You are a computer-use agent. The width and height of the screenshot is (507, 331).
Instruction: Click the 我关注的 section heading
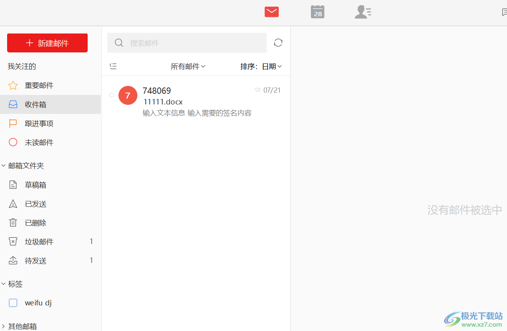pos(22,67)
